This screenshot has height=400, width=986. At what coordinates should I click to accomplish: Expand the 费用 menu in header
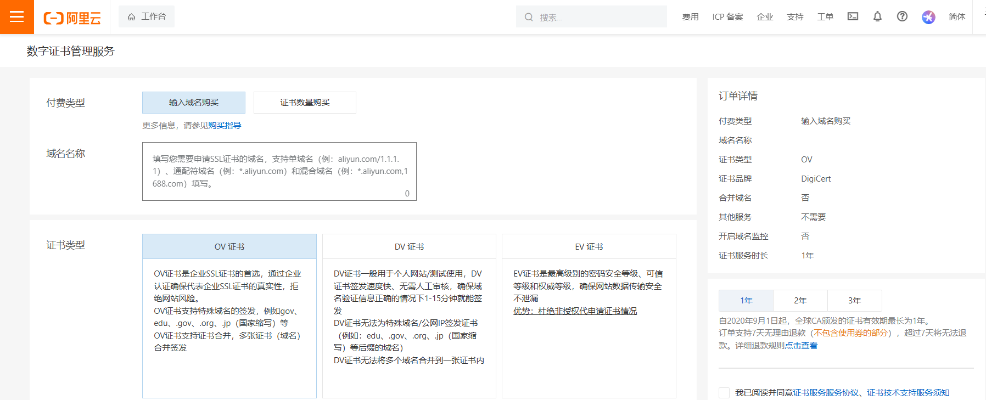tap(690, 17)
